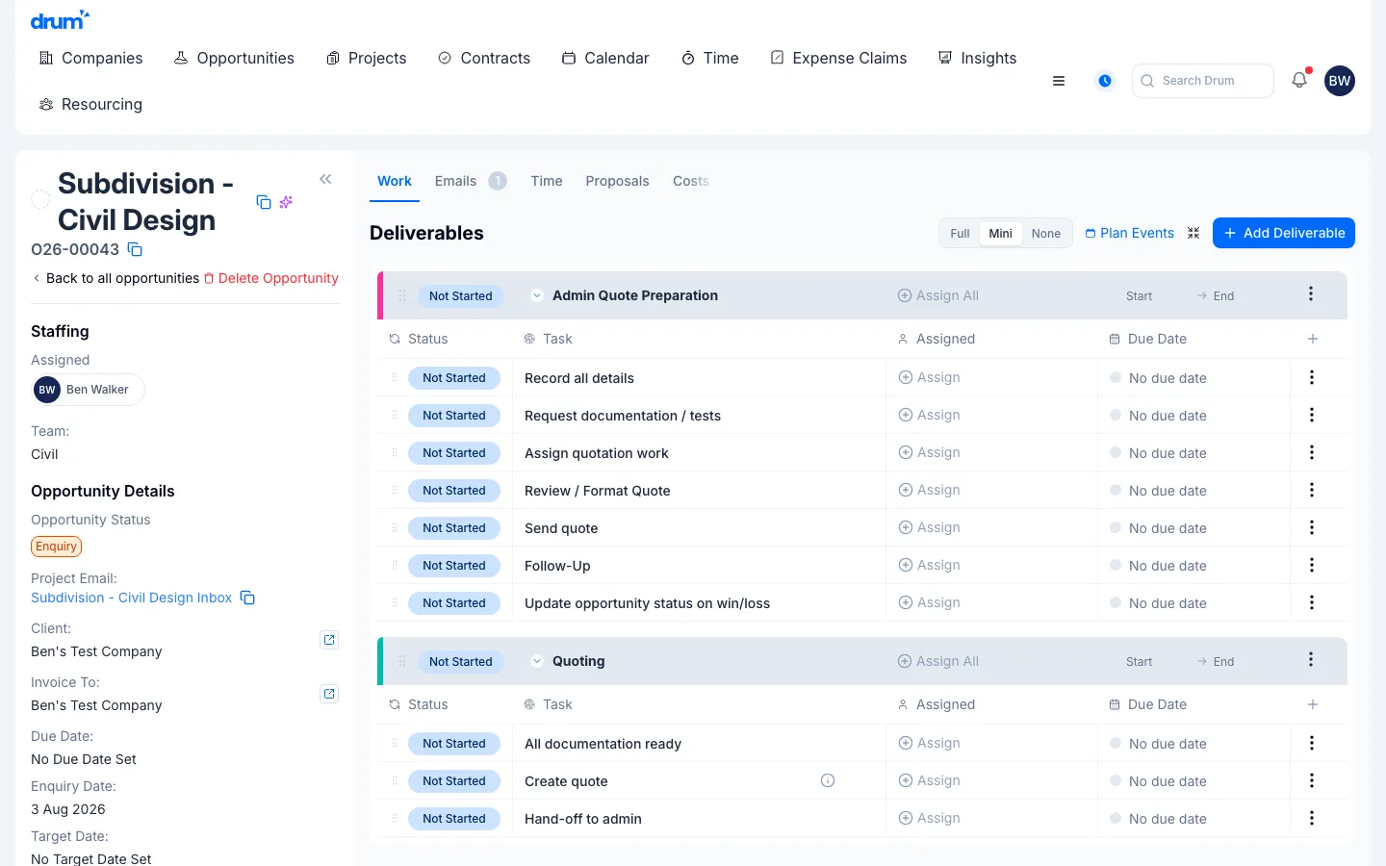1386x866 pixels.
Task: Open the hamburger menu icon
Action: click(1059, 81)
